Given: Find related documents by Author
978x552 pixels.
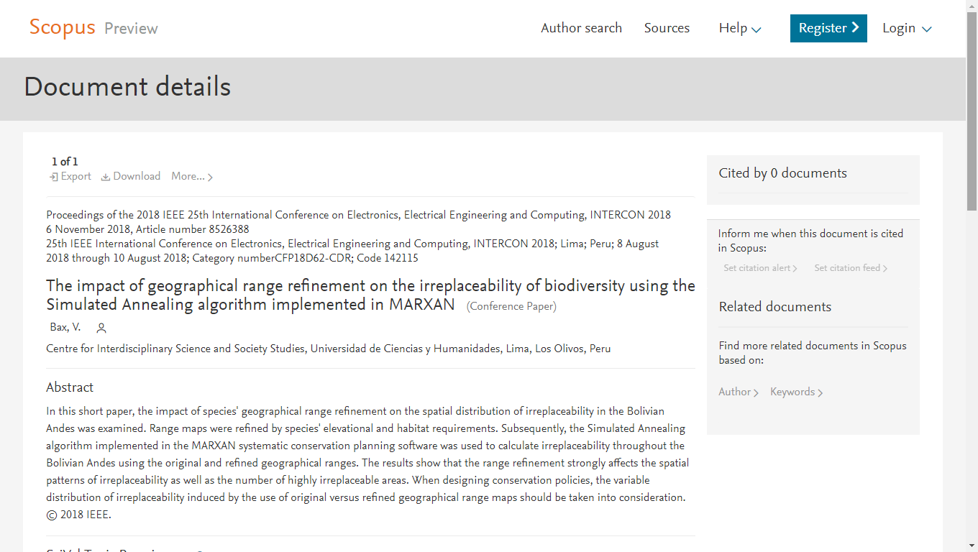Looking at the screenshot, I should pos(739,392).
